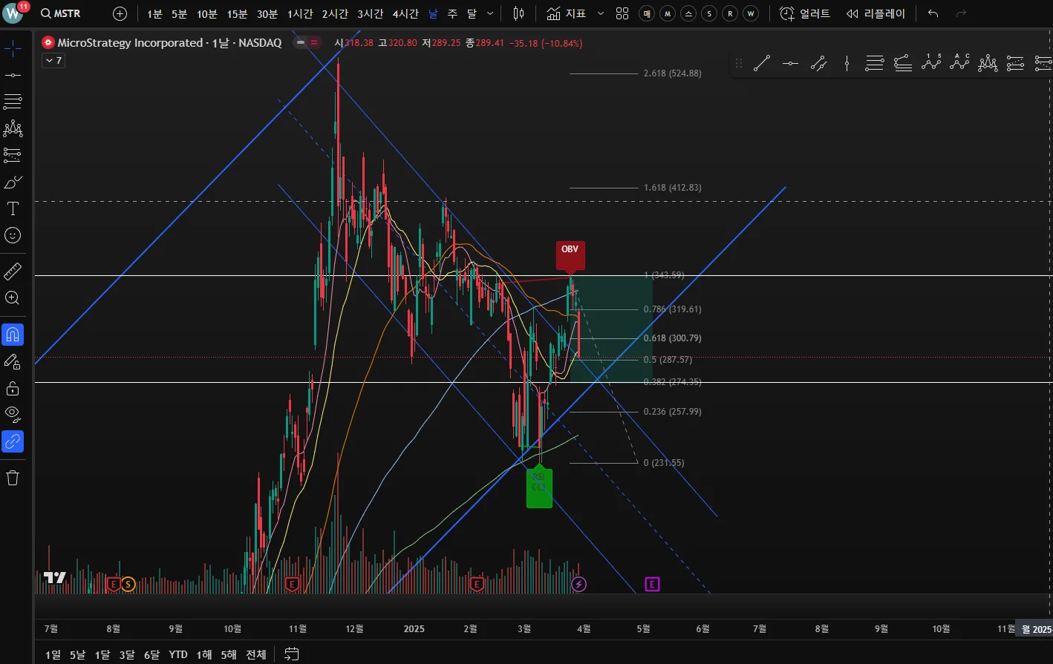The width and height of the screenshot is (1053, 664).
Task: Pick the head and shoulders pattern favorite
Action: [x=988, y=64]
